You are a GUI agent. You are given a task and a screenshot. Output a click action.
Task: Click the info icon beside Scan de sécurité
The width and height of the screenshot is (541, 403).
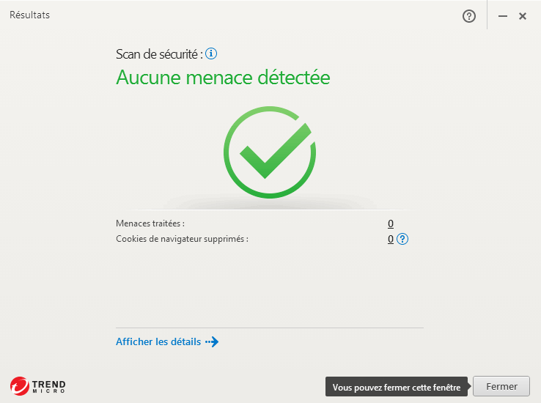[x=211, y=53]
